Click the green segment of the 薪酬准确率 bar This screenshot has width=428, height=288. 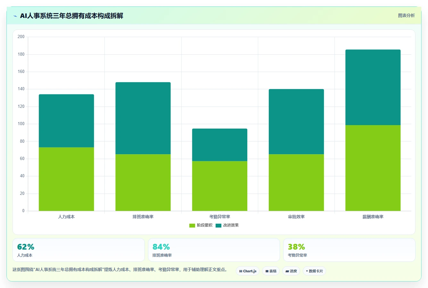click(373, 168)
